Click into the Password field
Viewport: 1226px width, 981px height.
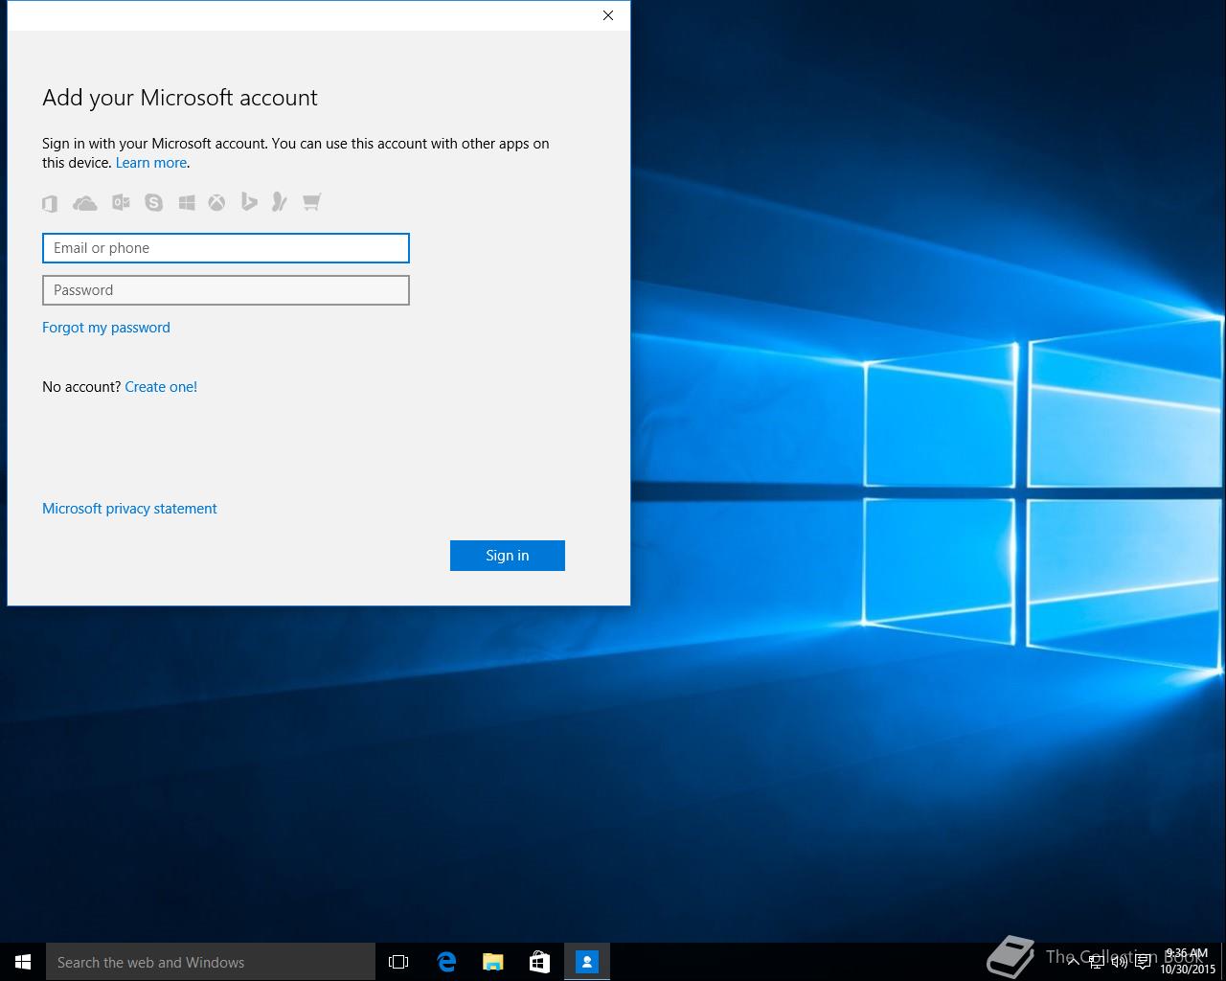pos(226,290)
